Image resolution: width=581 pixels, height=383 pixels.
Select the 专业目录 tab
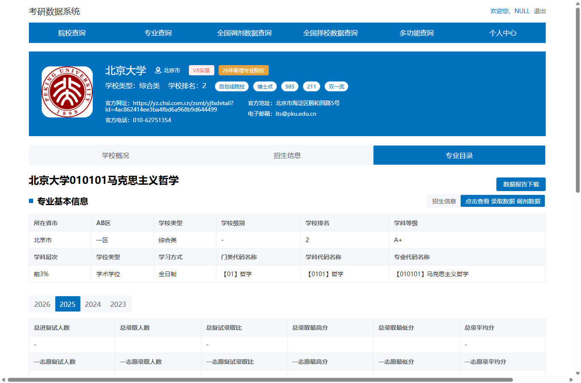pyautogui.click(x=459, y=155)
